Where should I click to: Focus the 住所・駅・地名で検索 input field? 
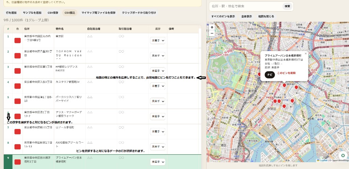(x=246, y=6)
